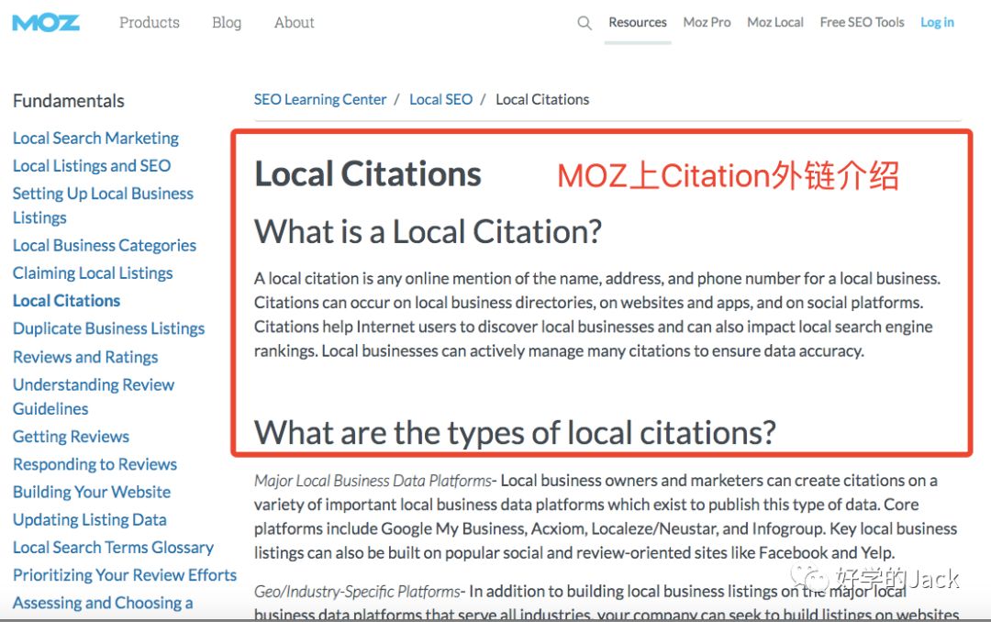The height and width of the screenshot is (622, 991).
Task: Open the search magnifier icon
Action: [585, 23]
